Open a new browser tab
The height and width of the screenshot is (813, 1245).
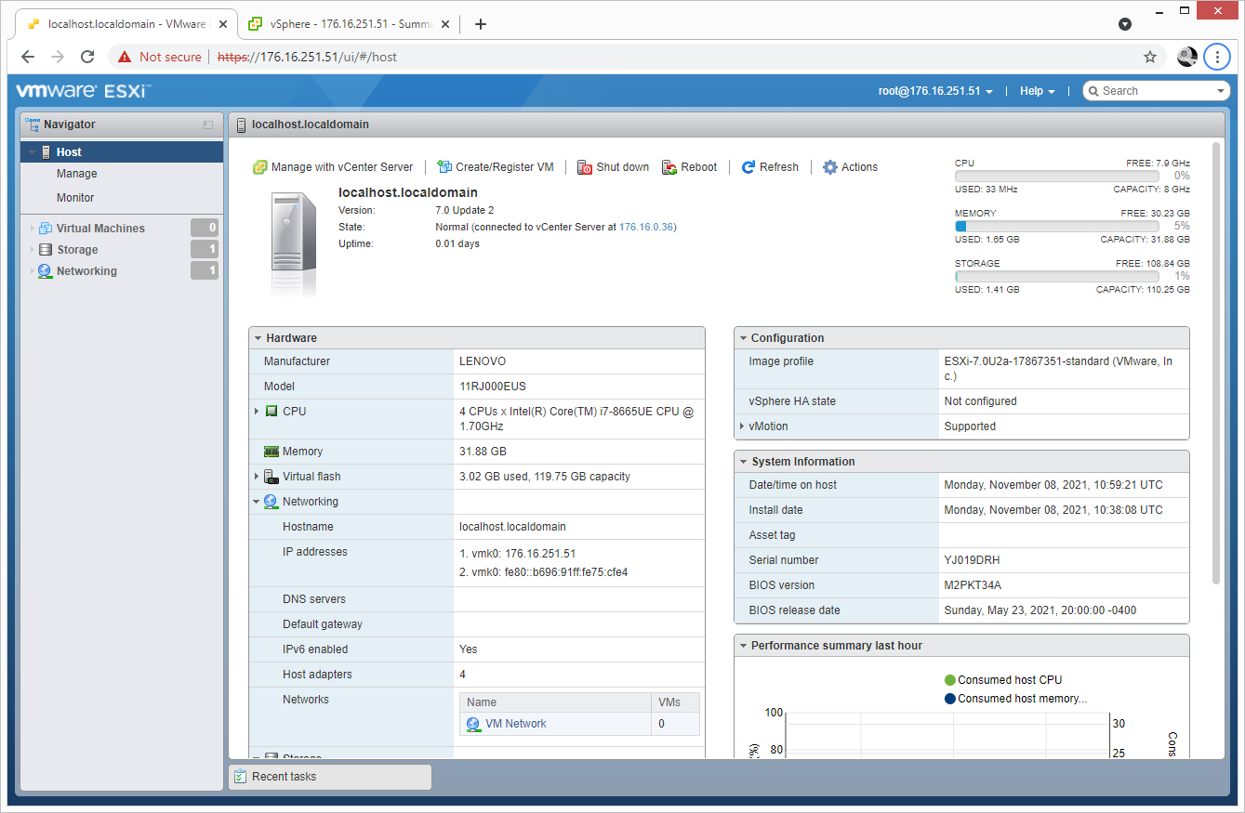481,24
